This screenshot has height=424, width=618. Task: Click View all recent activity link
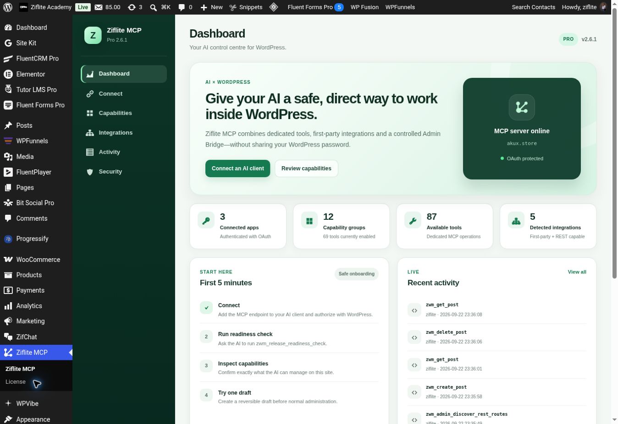pos(577,272)
